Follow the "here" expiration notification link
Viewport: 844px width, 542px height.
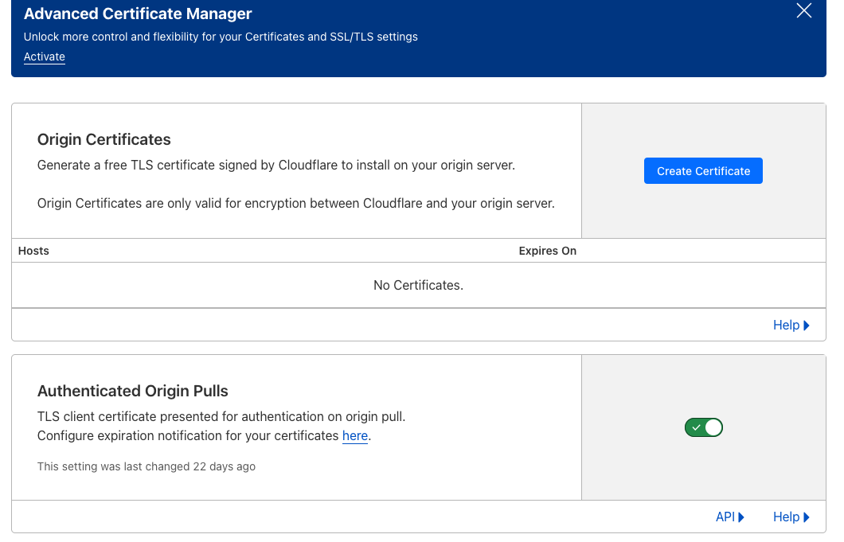tap(355, 435)
